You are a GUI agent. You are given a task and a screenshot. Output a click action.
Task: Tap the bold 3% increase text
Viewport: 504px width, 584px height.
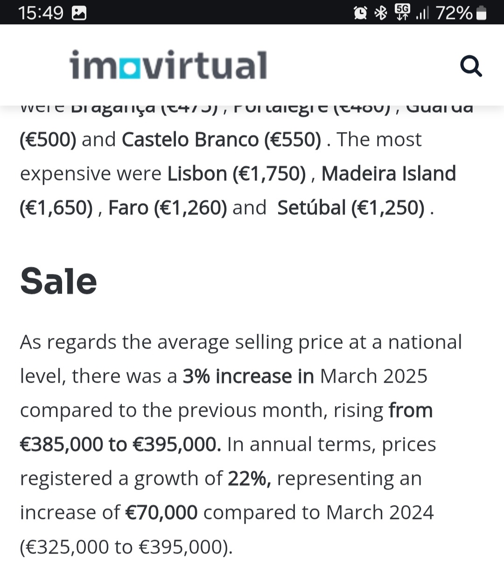tap(248, 376)
